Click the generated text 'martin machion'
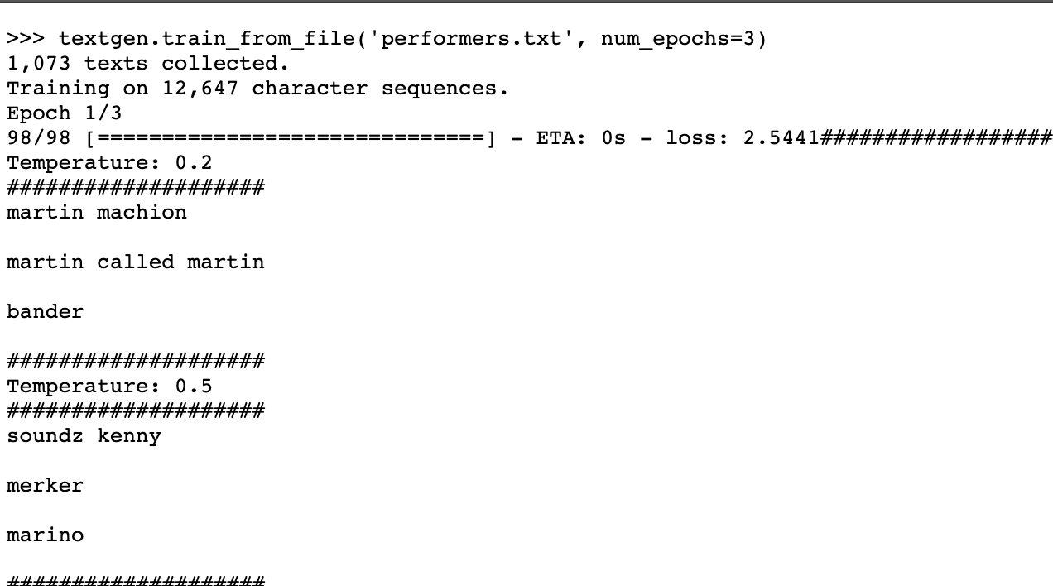 point(97,213)
